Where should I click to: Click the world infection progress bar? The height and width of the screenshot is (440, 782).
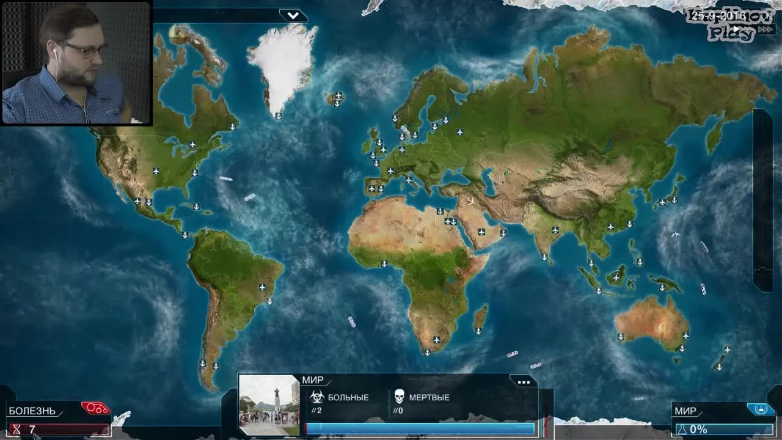point(420,428)
